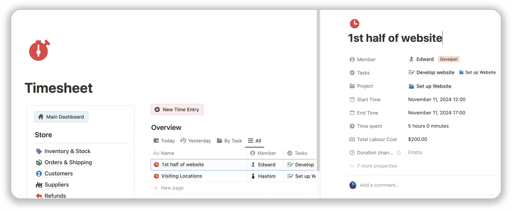Click the Start Time calendar icon
This screenshot has height=211, width=512.
tap(352, 99)
